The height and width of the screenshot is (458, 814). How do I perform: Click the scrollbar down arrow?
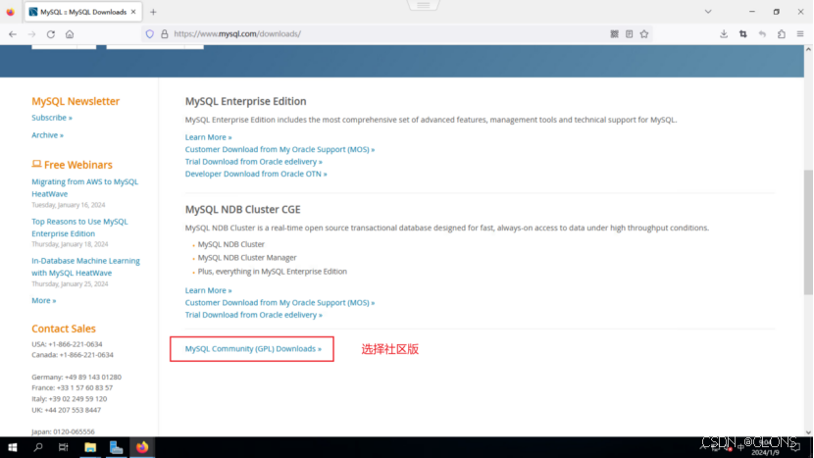click(808, 433)
